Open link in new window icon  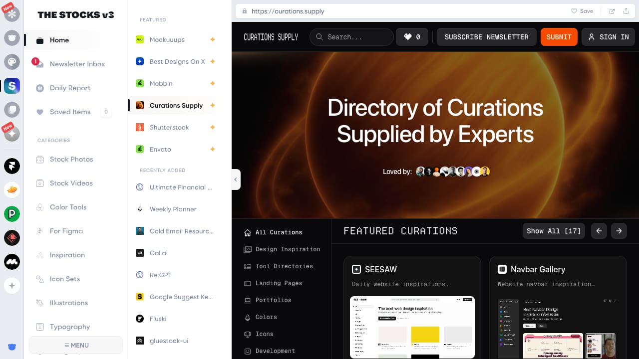612,11
